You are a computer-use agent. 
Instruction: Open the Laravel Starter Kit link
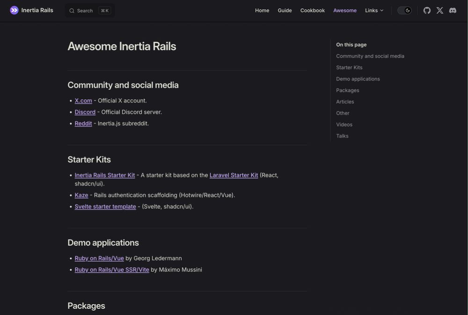coord(234,175)
